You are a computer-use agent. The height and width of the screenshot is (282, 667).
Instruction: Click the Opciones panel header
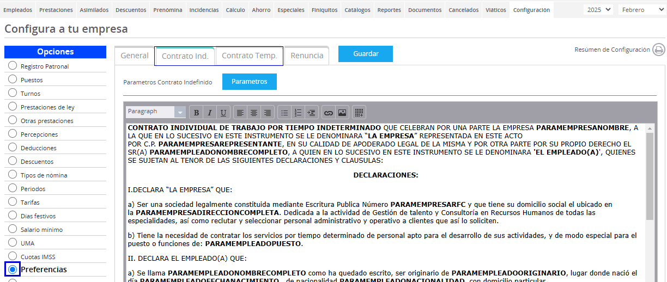click(x=55, y=52)
